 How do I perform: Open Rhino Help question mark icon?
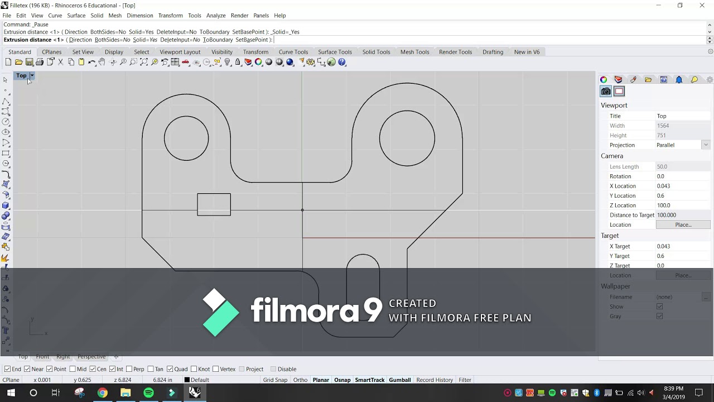pos(342,62)
